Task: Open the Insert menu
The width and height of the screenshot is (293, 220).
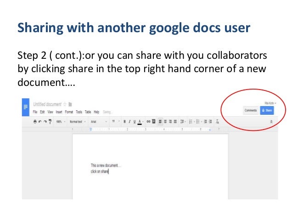Action: [59, 112]
